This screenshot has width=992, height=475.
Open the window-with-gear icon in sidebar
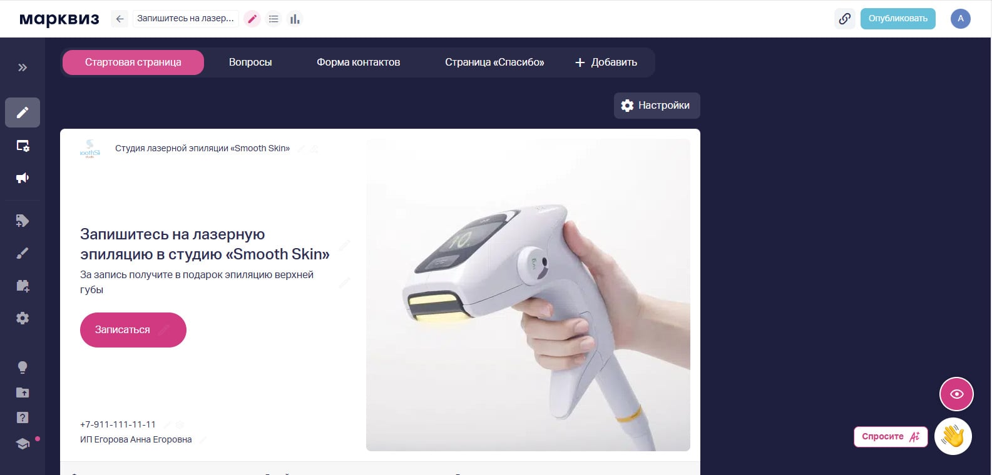click(x=23, y=146)
